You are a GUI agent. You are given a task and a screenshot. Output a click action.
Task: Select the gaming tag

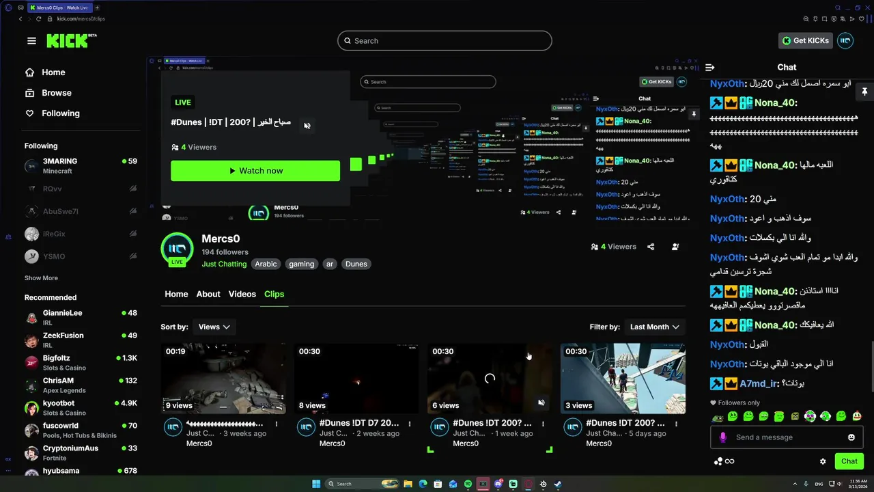coord(301,264)
